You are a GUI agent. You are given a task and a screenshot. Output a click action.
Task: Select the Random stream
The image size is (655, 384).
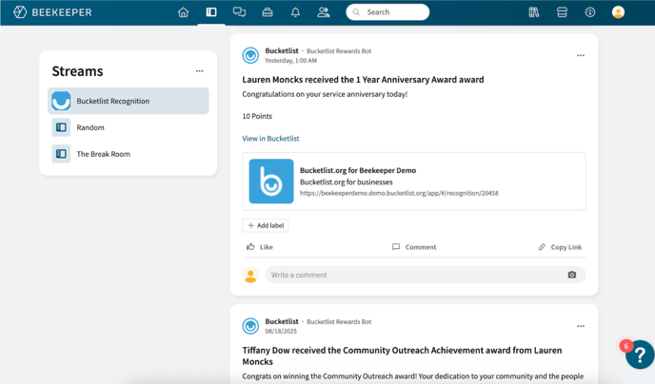(129, 127)
